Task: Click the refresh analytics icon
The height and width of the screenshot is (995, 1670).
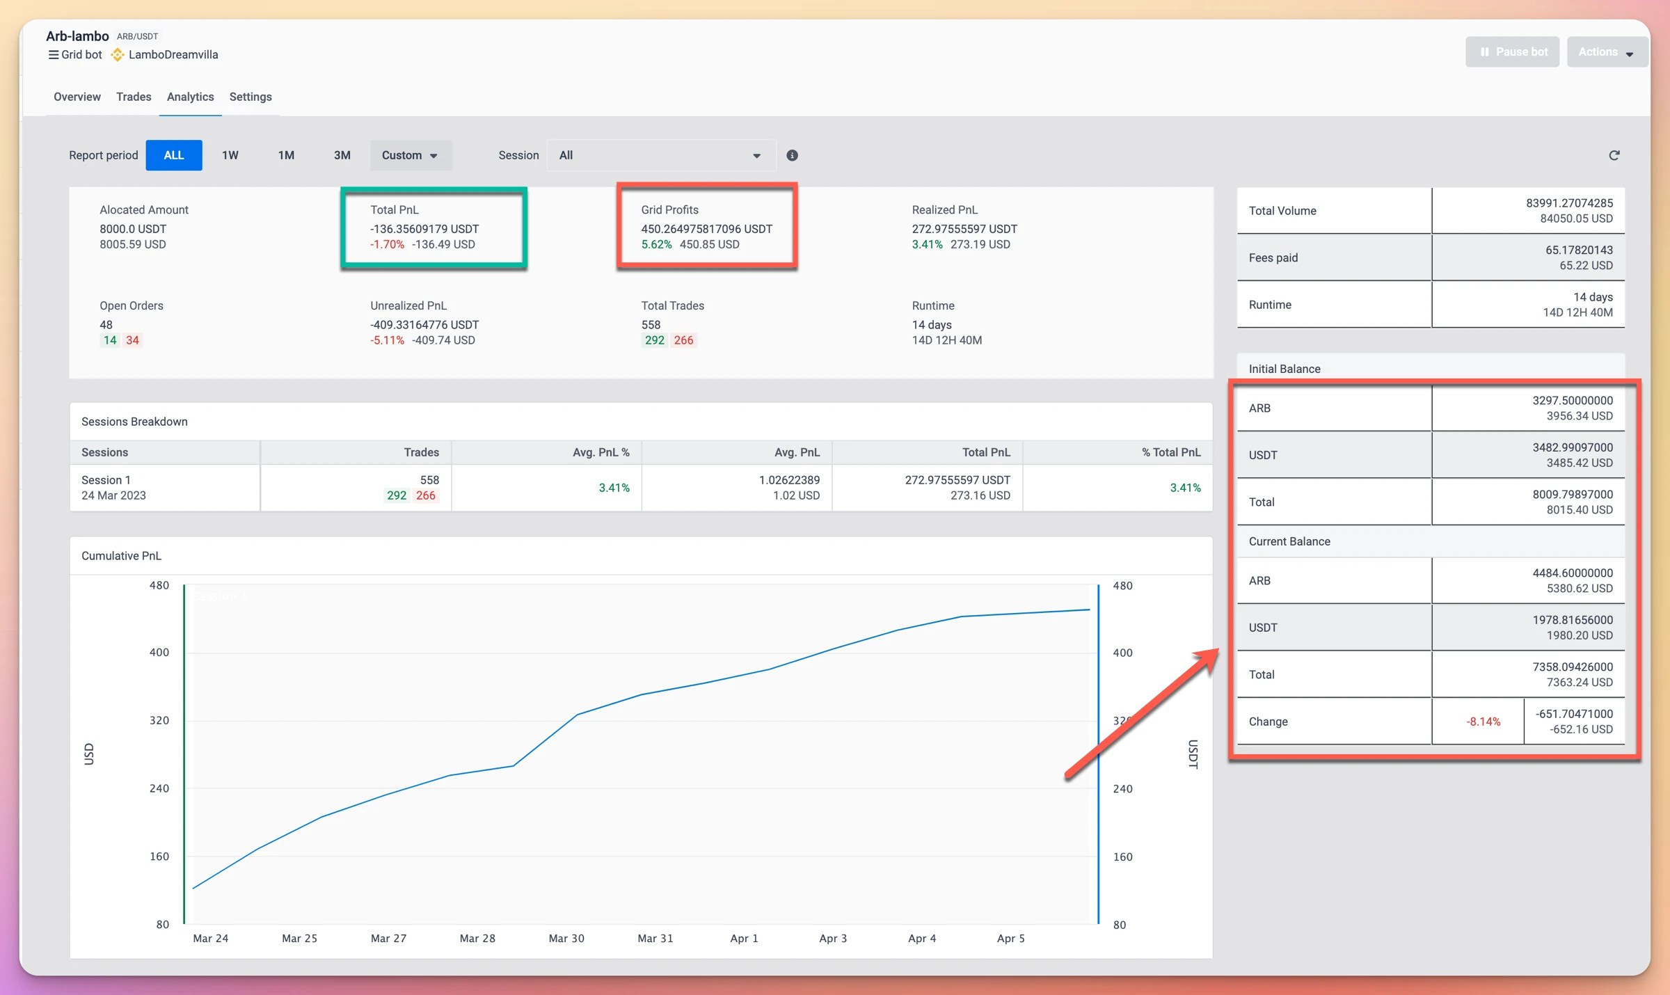Action: (1614, 155)
